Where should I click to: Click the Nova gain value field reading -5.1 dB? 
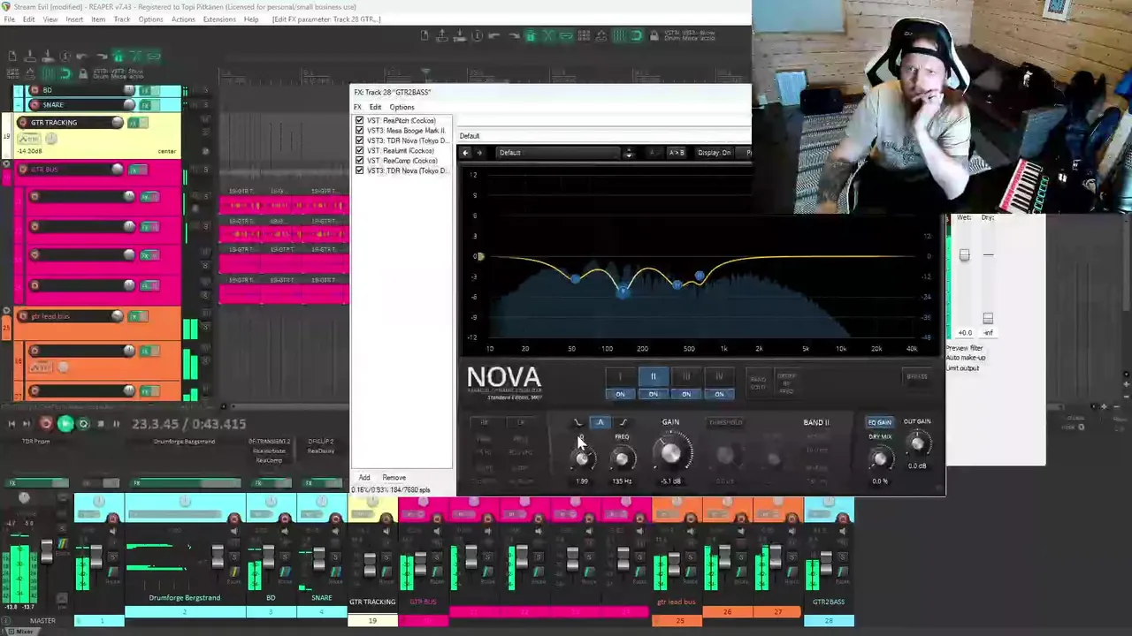[x=670, y=481]
